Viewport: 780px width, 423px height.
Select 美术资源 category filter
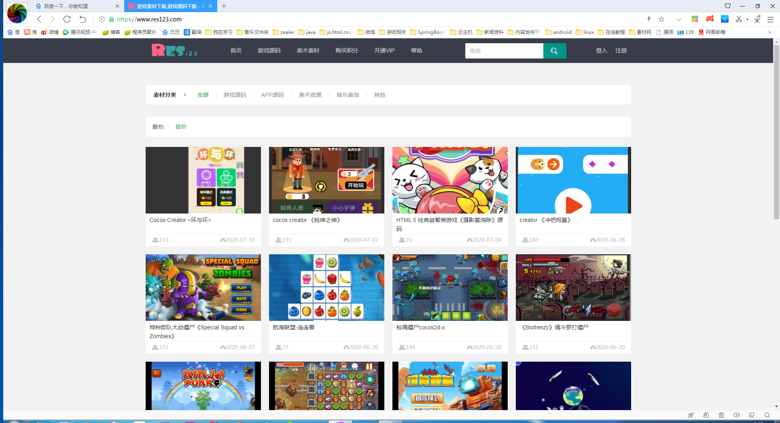tap(310, 95)
